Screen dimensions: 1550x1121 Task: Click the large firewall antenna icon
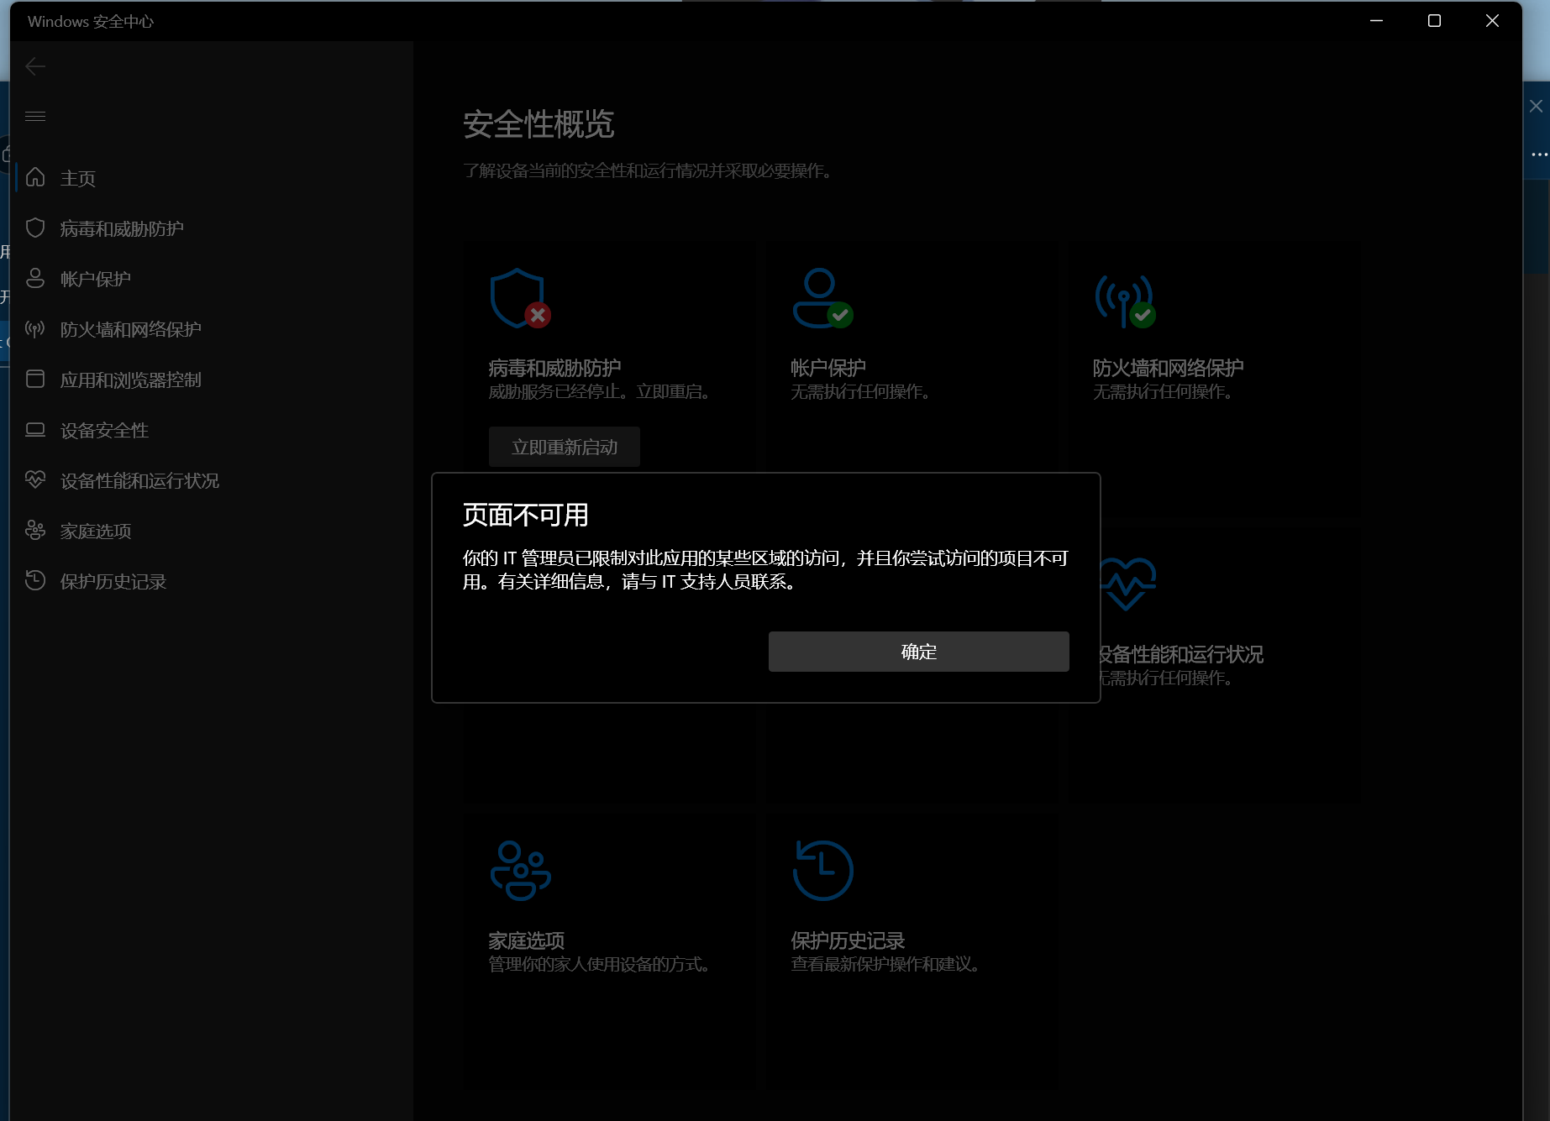pos(1125,301)
